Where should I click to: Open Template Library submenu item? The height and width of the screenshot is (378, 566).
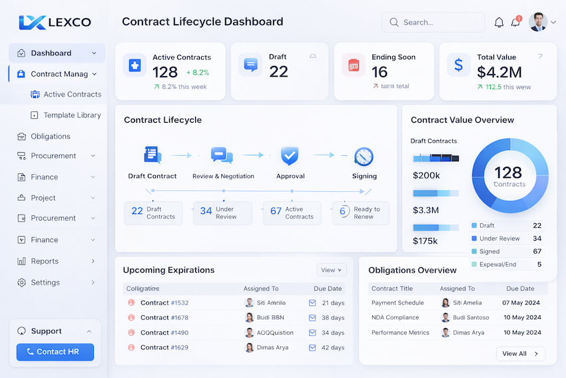(x=66, y=115)
